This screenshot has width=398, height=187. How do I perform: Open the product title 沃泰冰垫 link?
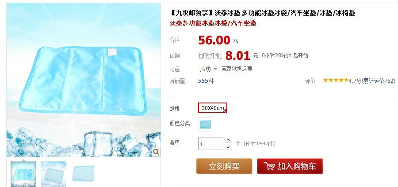click(263, 13)
